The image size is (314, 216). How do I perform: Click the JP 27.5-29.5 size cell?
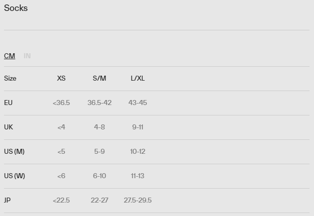[x=138, y=200]
